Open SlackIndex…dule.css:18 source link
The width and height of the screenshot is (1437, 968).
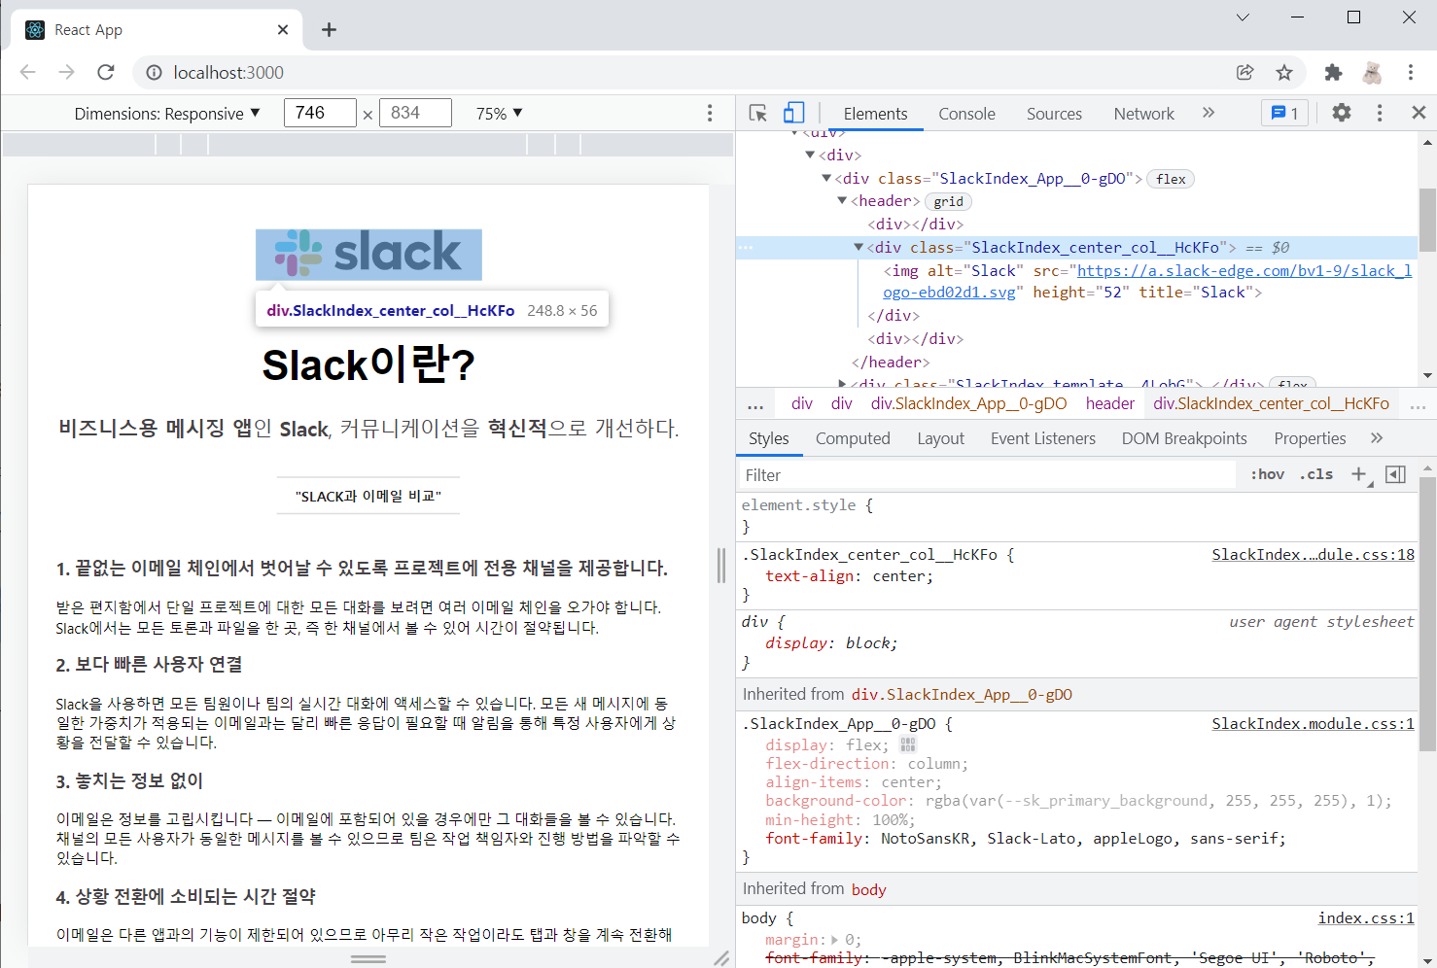[x=1313, y=554]
